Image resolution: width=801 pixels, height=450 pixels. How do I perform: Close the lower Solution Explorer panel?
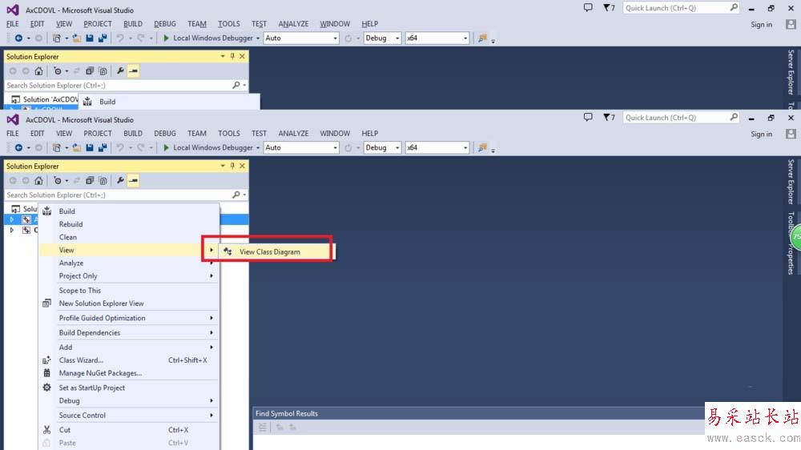(242, 166)
